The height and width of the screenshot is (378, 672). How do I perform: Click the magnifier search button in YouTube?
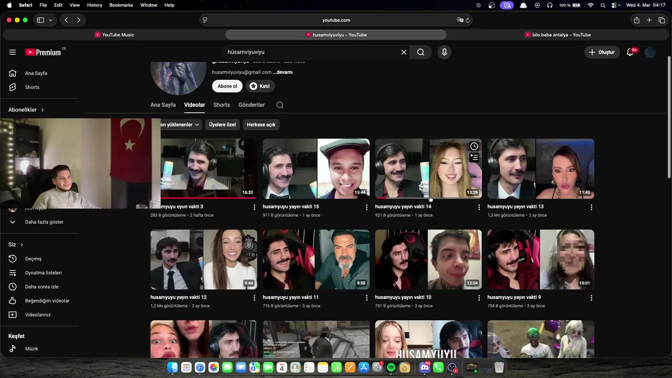click(x=421, y=52)
